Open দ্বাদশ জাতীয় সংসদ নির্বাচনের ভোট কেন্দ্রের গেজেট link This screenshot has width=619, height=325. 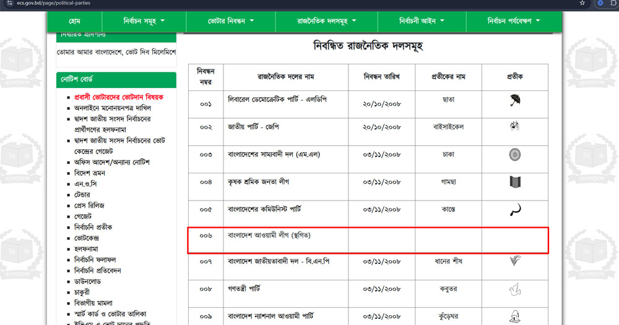[x=119, y=145]
